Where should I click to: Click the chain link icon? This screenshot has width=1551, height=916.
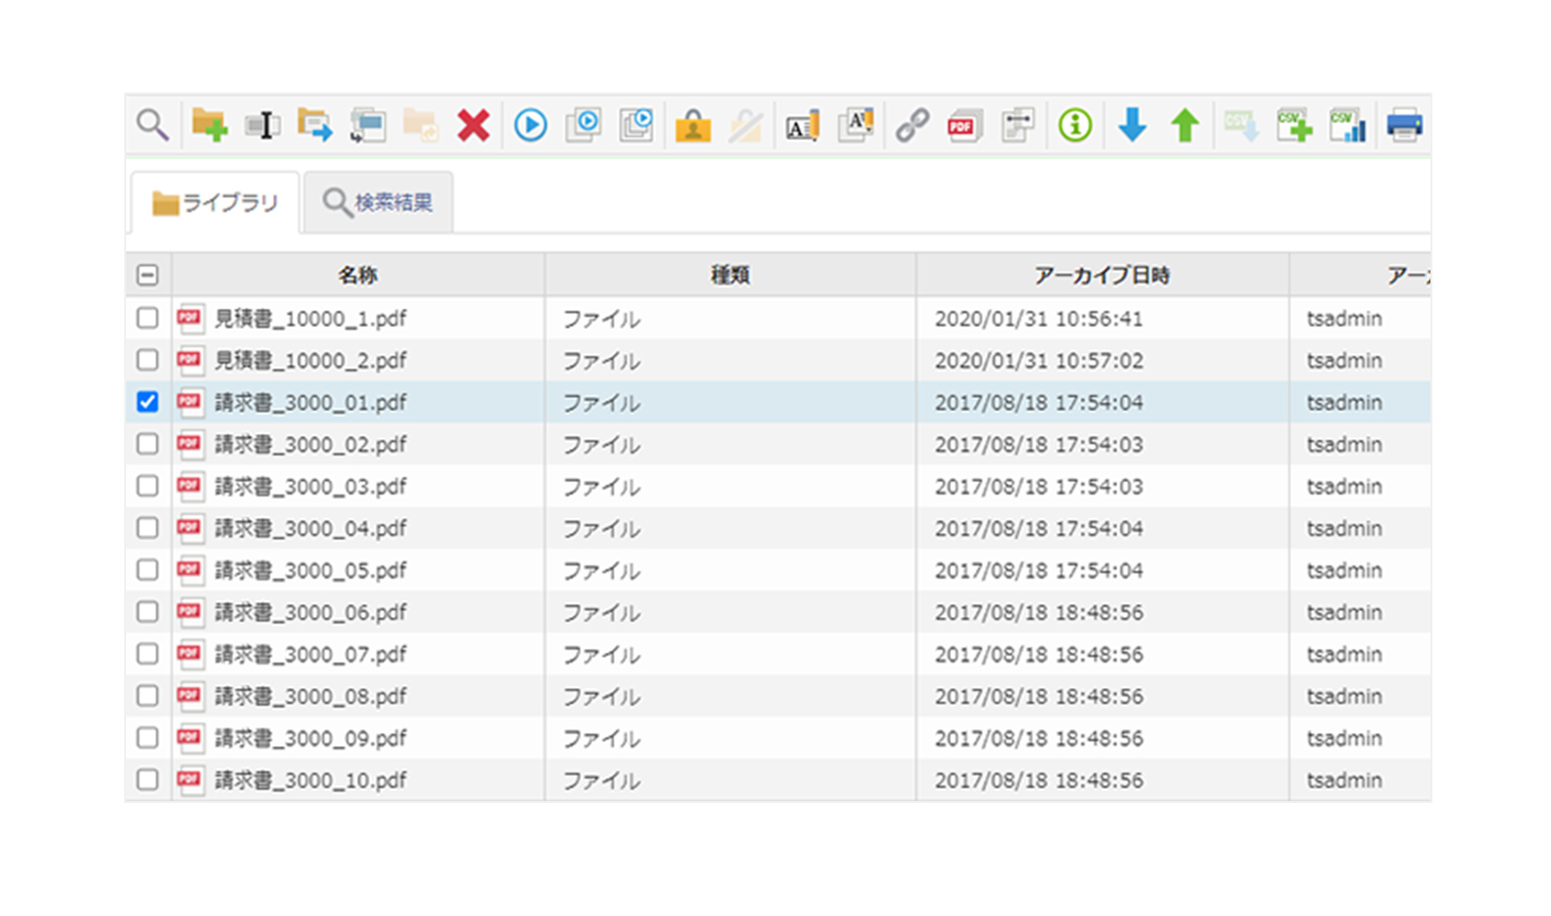coord(912,124)
